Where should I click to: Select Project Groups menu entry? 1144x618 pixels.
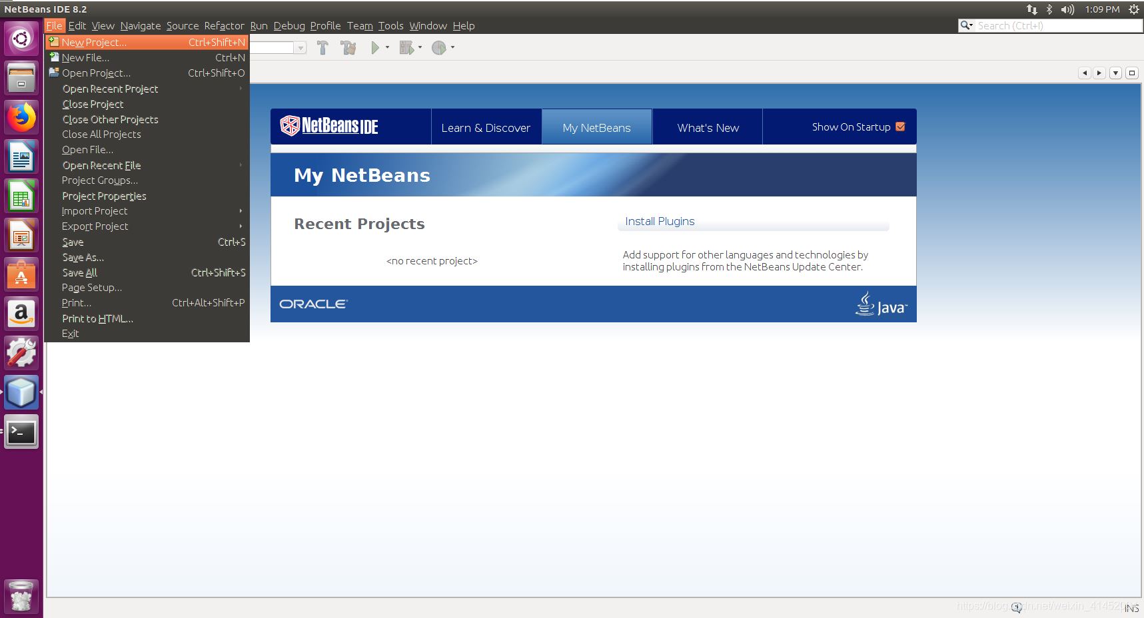(x=147, y=180)
